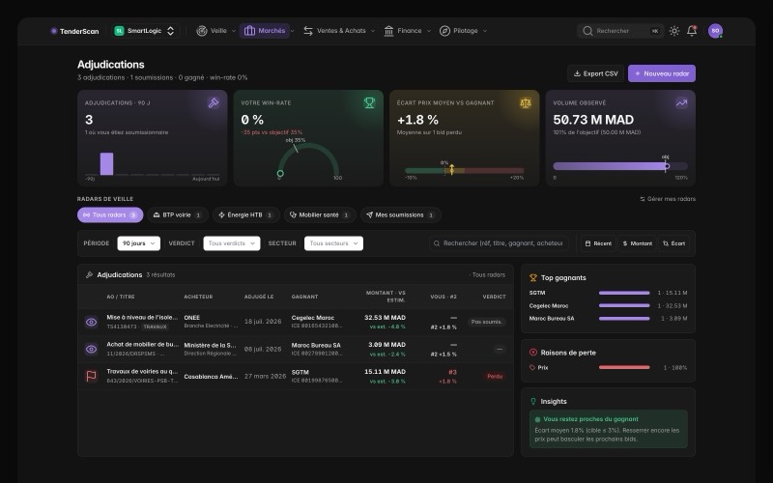
Task: Click the scales icon on the écart prix card
Action: coord(526,102)
